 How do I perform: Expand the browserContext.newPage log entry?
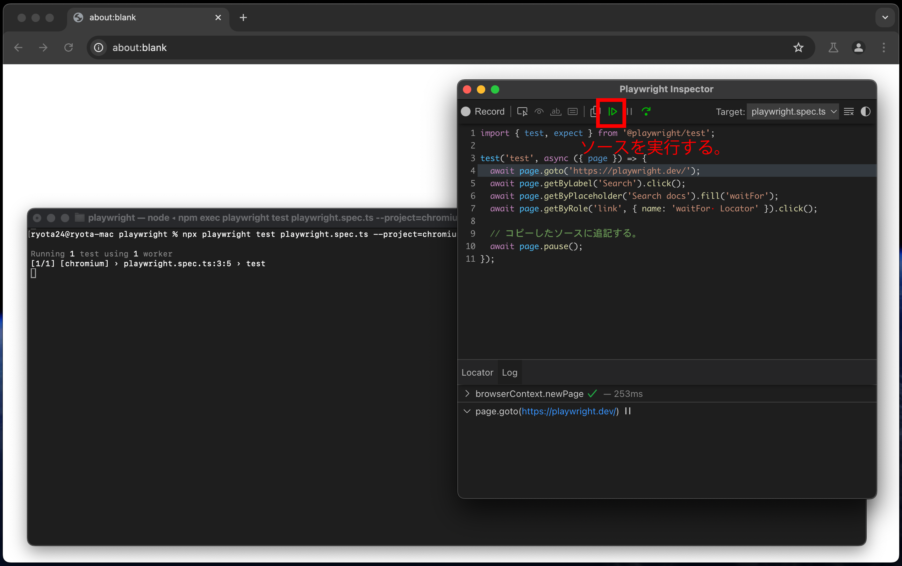467,393
